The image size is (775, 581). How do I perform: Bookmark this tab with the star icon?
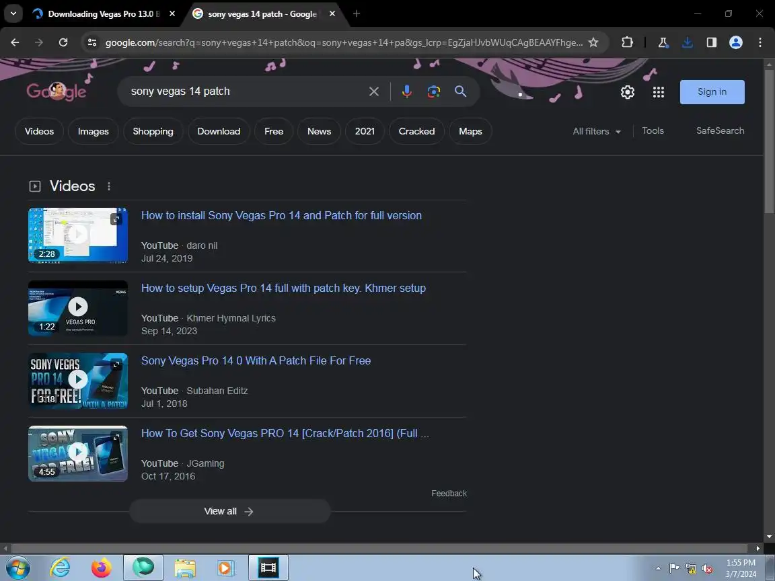(593, 42)
